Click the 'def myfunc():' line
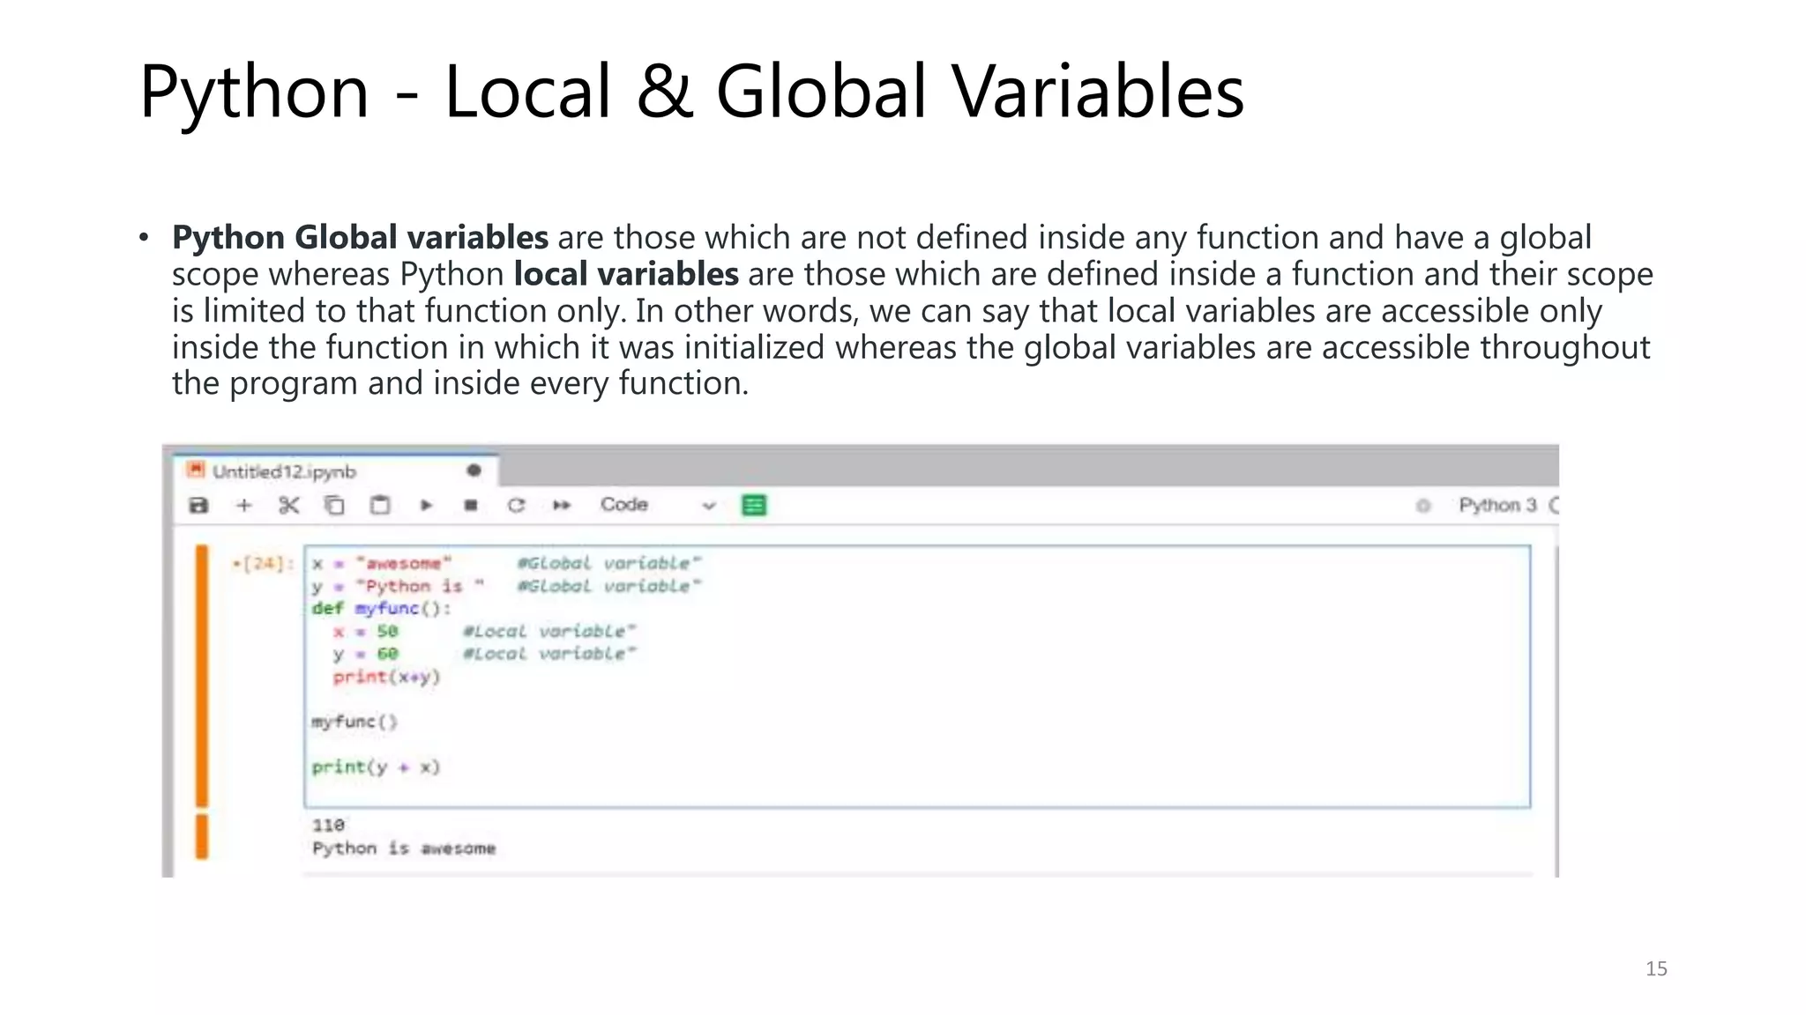The image size is (1806, 1015). pyautogui.click(x=381, y=608)
